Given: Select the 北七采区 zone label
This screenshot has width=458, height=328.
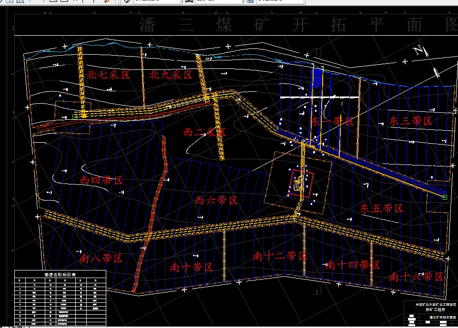Looking at the screenshot, I should [x=108, y=75].
